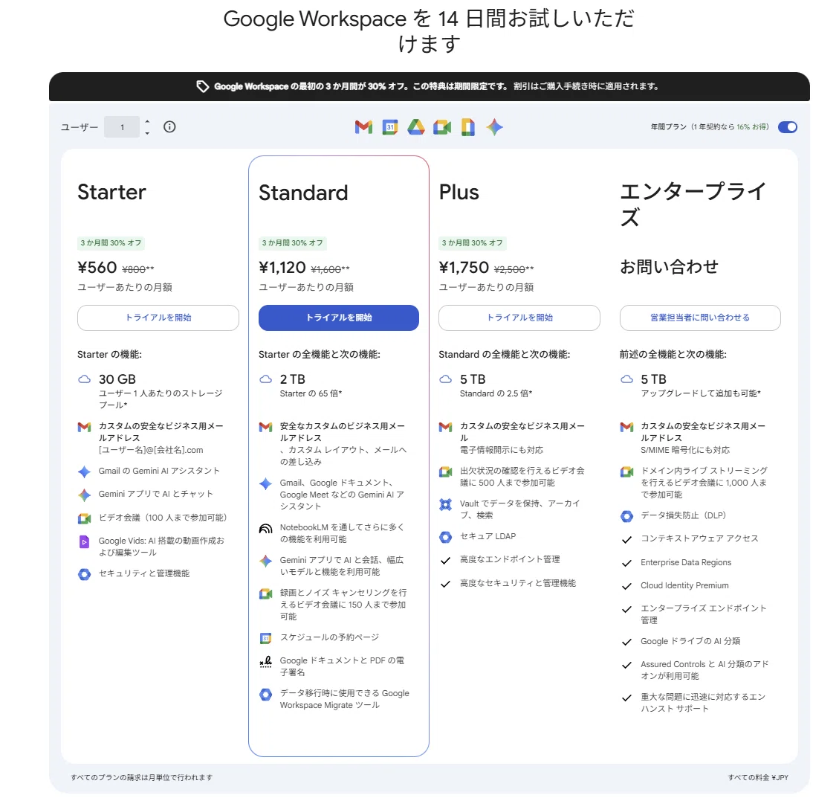Click the calendar icon for スケジュールの予約ページ
813x798 pixels.
(265, 638)
